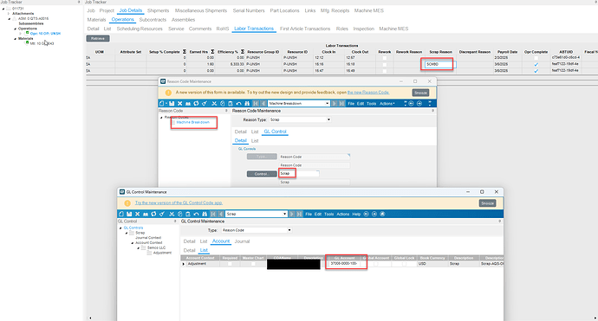Click the Retrieve button
This screenshot has width=598, height=321.
coord(98,38)
